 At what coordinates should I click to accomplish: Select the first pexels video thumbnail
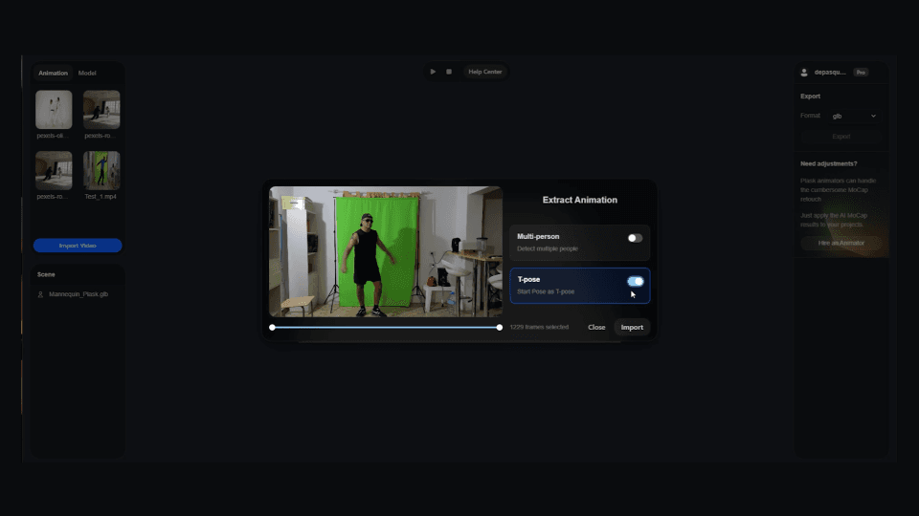point(54,110)
